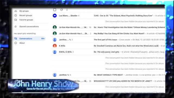The height and width of the screenshot is (98, 174).
Task: Click the message count 26 on jobs thread
Action: click(90, 81)
